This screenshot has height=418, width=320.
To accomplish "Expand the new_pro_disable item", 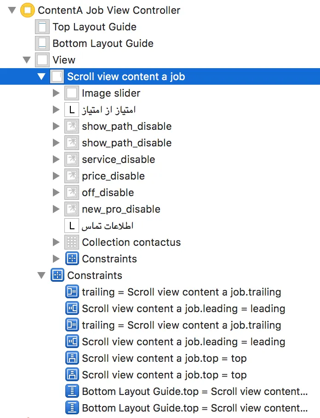I will tap(57, 209).
